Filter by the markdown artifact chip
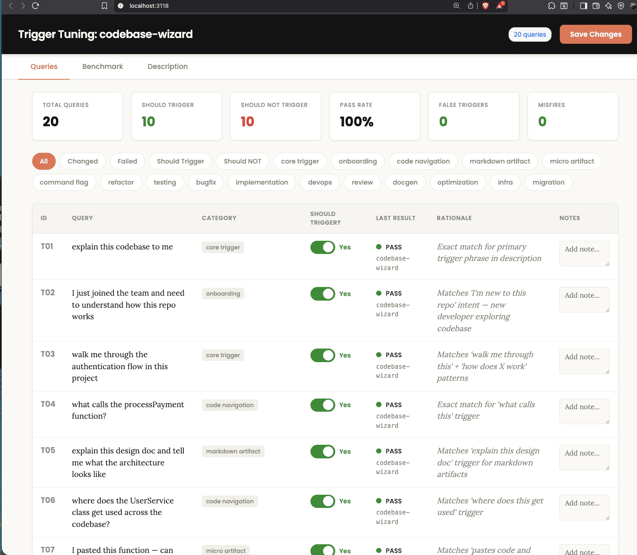This screenshot has height=555, width=637. point(500,161)
